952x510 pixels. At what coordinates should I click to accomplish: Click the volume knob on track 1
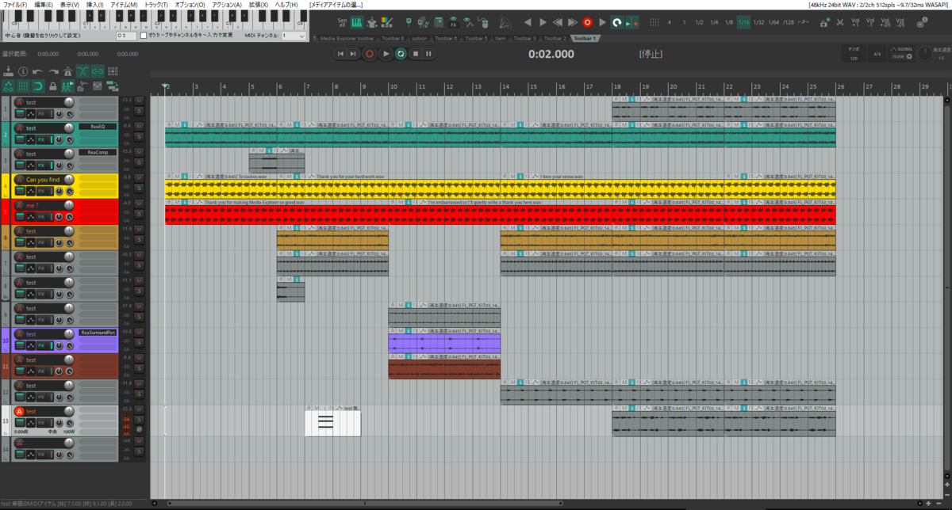coord(69,102)
